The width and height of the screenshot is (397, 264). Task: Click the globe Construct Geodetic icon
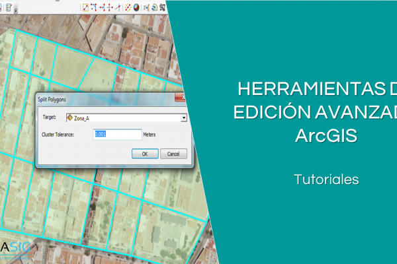(136, 7)
